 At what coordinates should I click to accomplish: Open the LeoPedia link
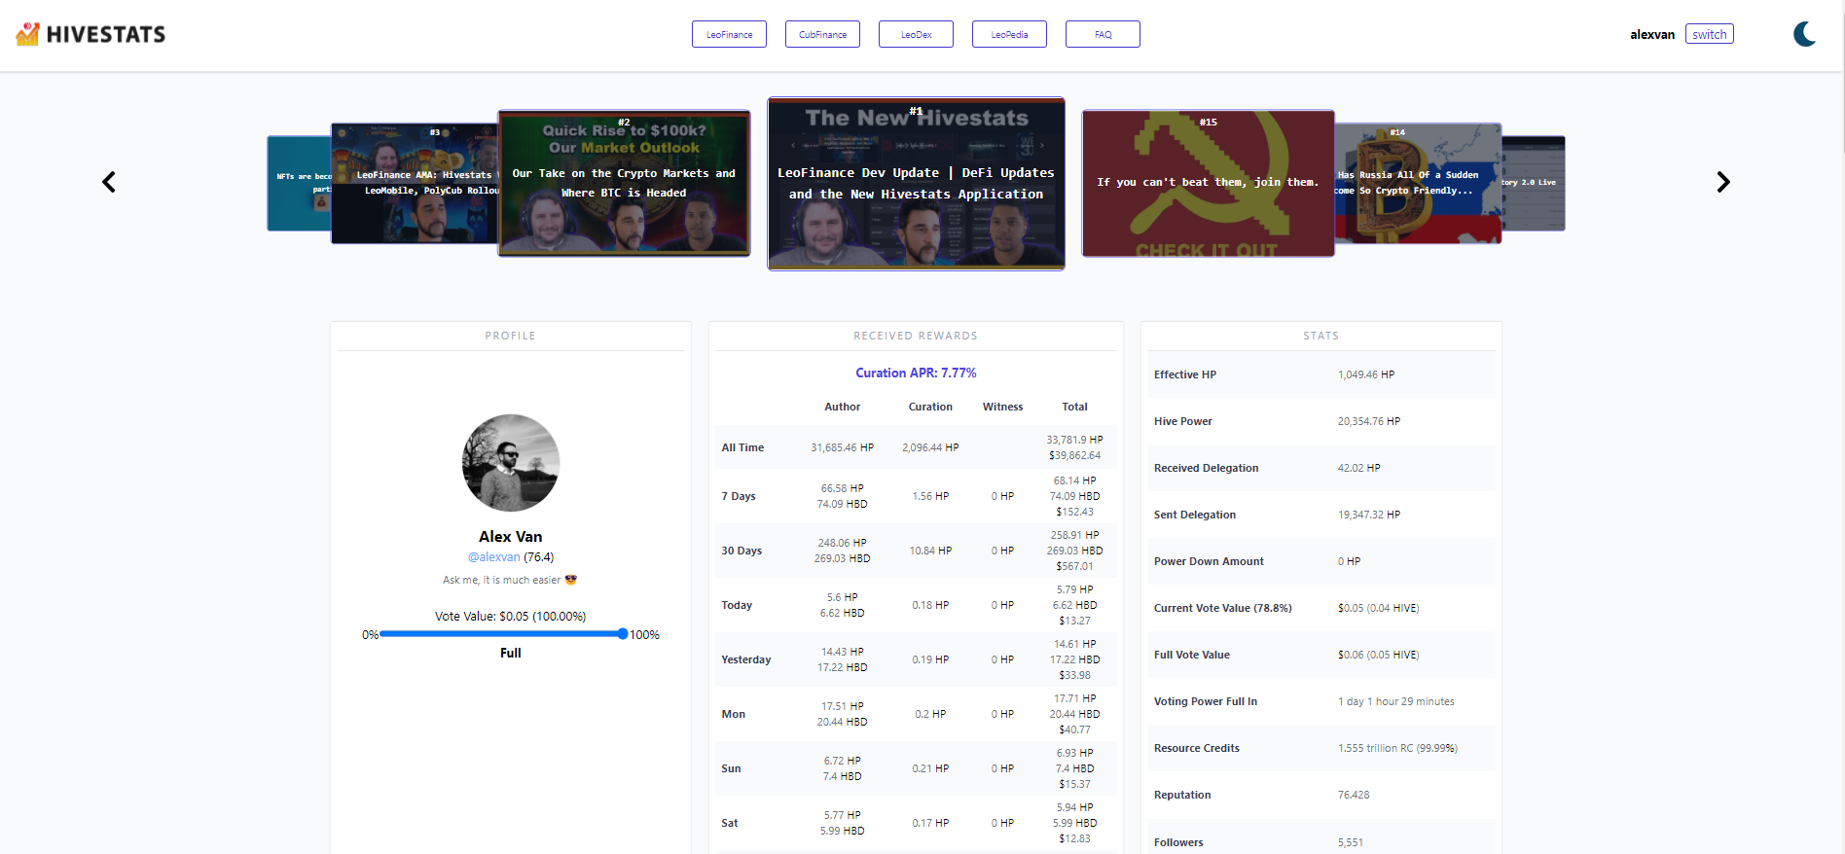tap(1009, 34)
